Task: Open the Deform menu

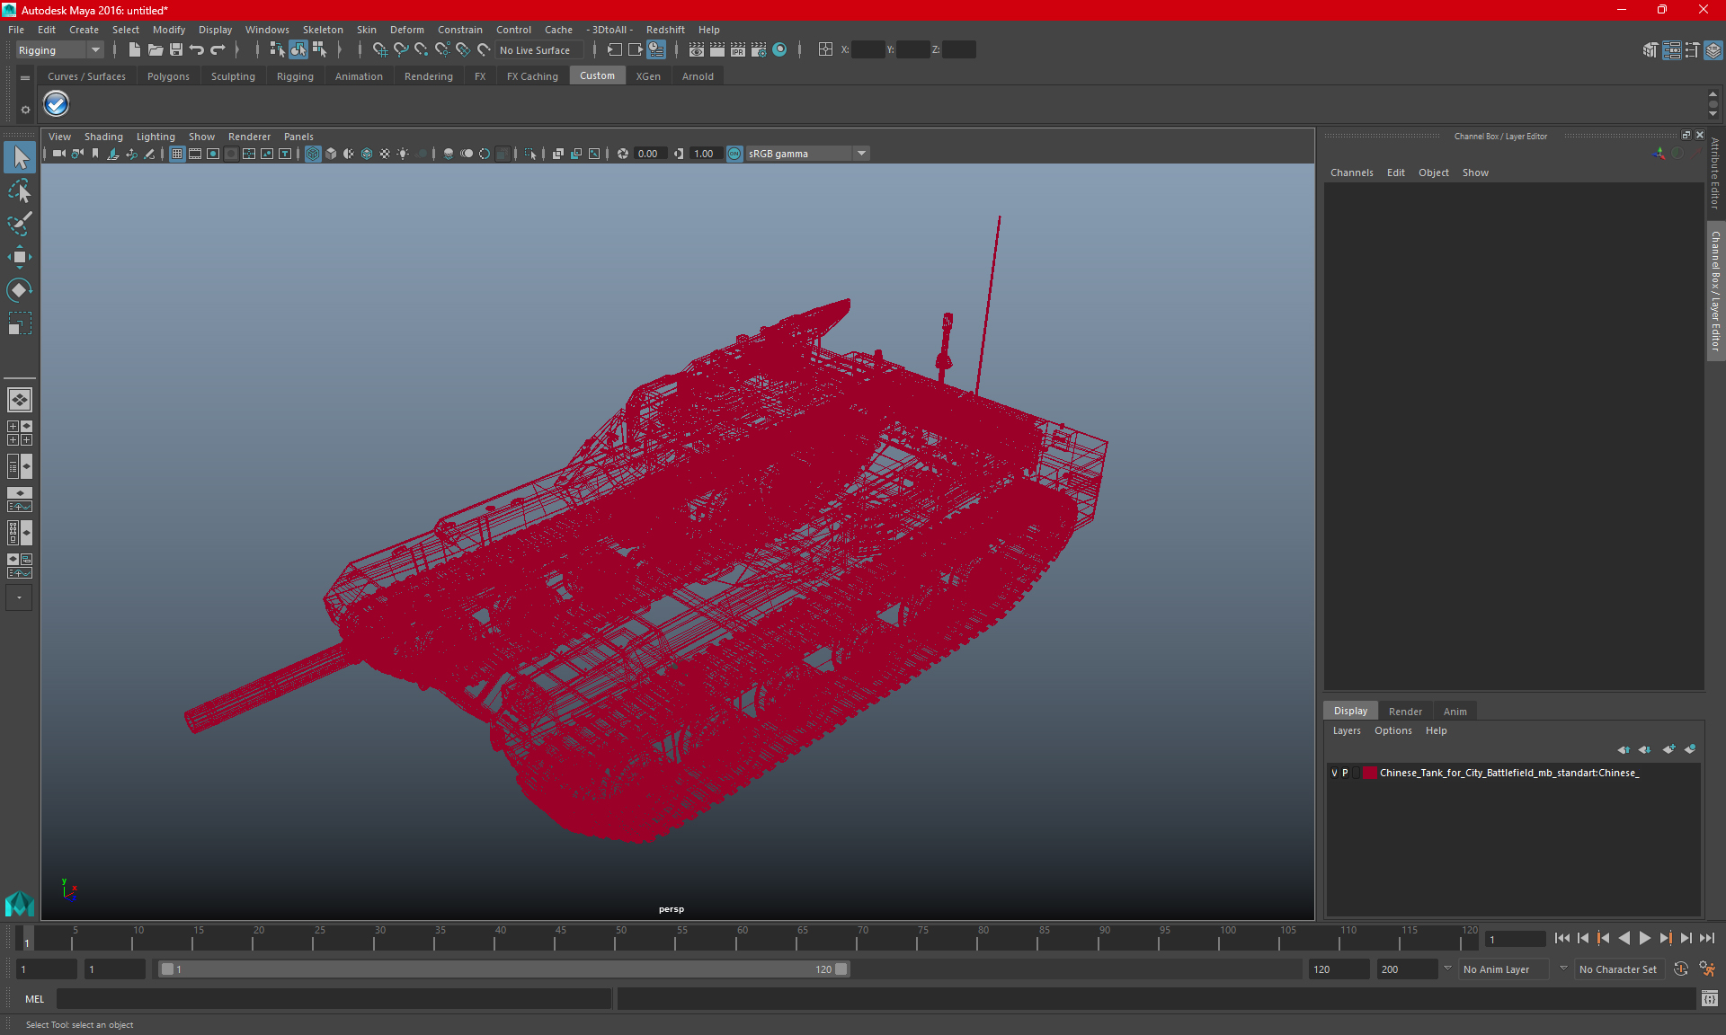Action: [x=407, y=30]
